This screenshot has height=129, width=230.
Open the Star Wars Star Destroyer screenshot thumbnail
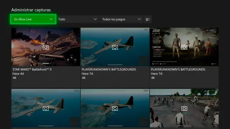46,47
